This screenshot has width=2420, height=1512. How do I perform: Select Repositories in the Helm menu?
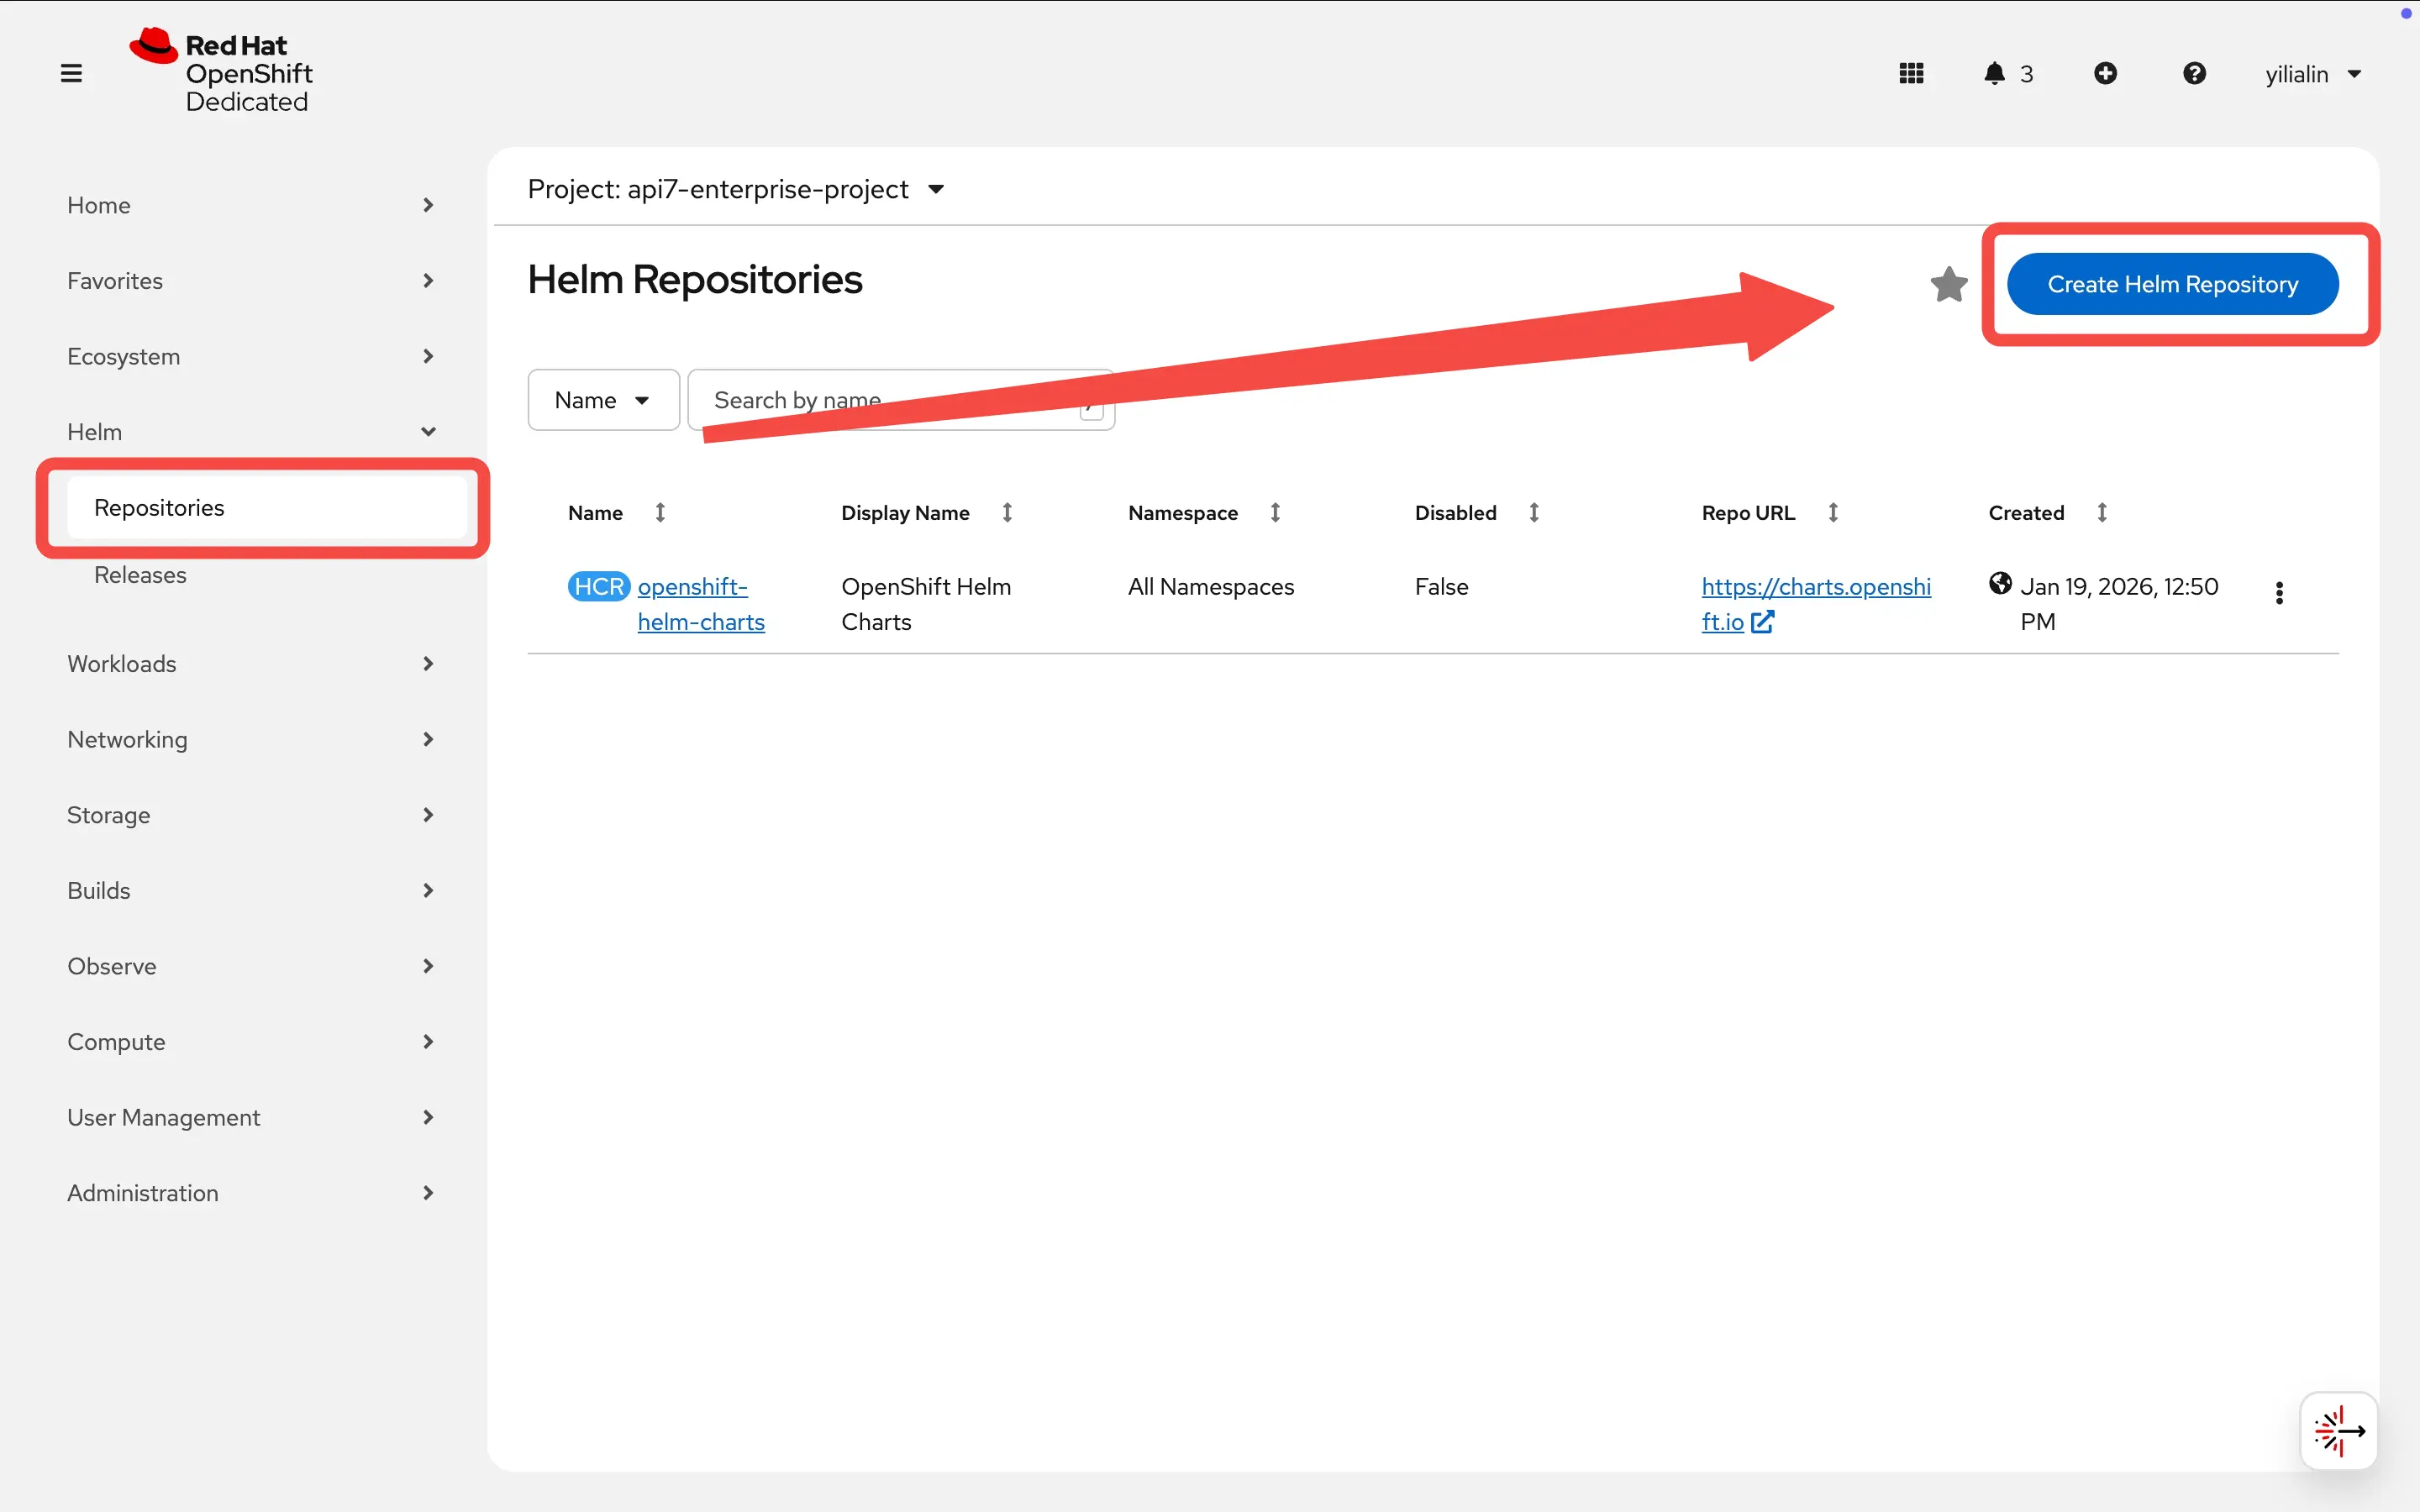coord(159,507)
